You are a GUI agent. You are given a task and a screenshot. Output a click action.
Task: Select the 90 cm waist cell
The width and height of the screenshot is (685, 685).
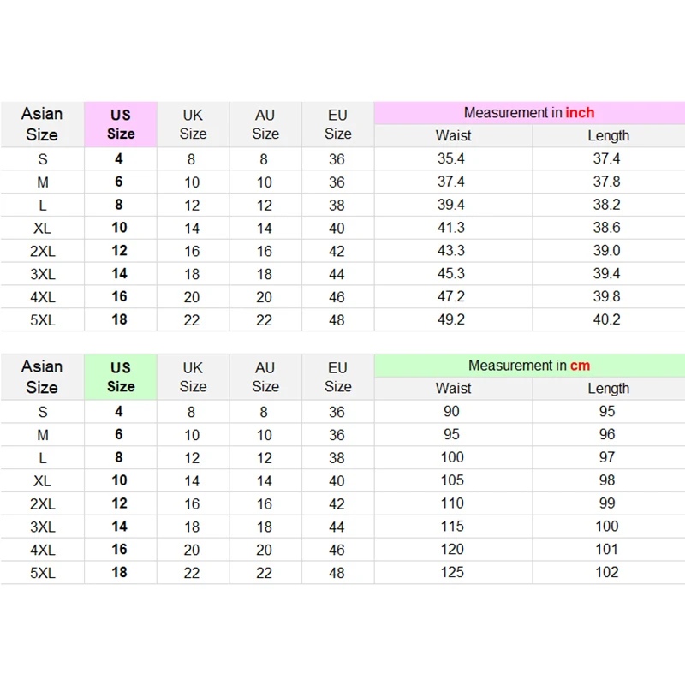click(452, 411)
